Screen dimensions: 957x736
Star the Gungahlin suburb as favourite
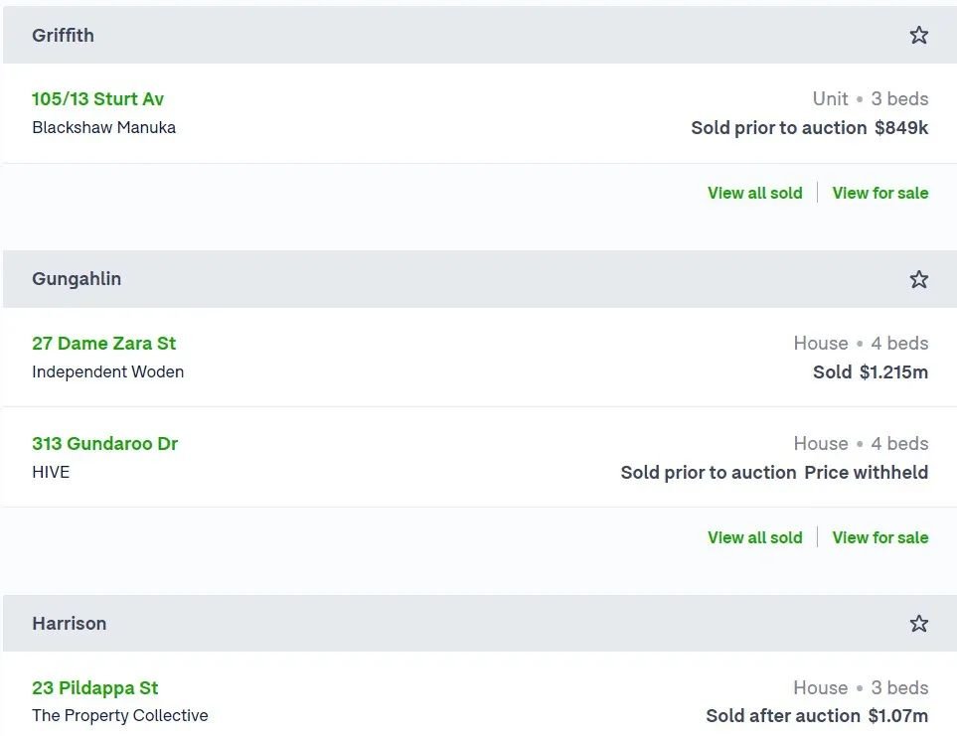[918, 279]
